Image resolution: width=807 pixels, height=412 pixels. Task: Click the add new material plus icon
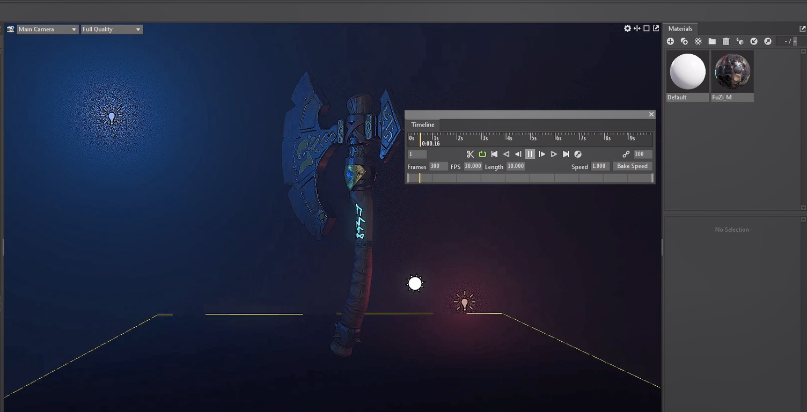(670, 41)
